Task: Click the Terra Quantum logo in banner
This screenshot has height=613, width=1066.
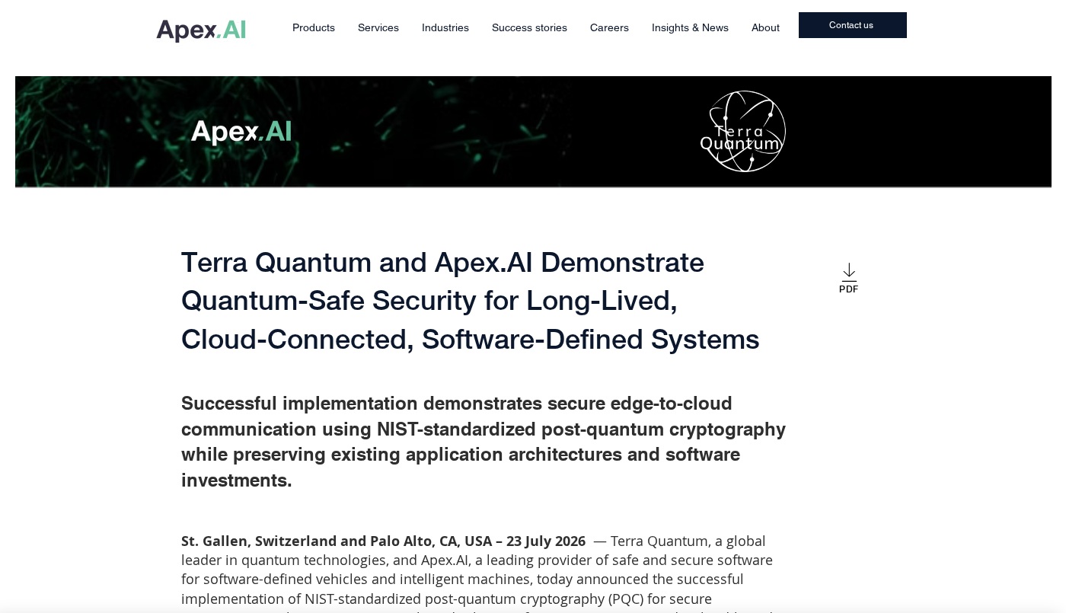Action: [742, 131]
